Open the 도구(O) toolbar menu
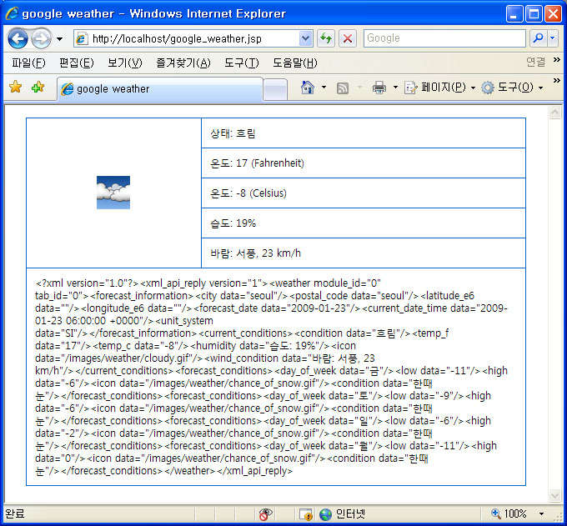 pos(512,88)
